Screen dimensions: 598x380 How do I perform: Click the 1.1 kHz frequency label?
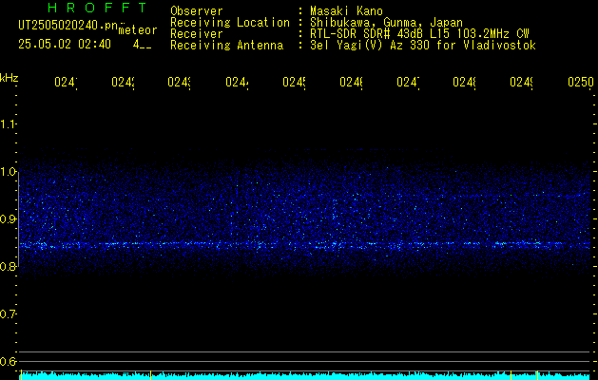tap(9, 124)
